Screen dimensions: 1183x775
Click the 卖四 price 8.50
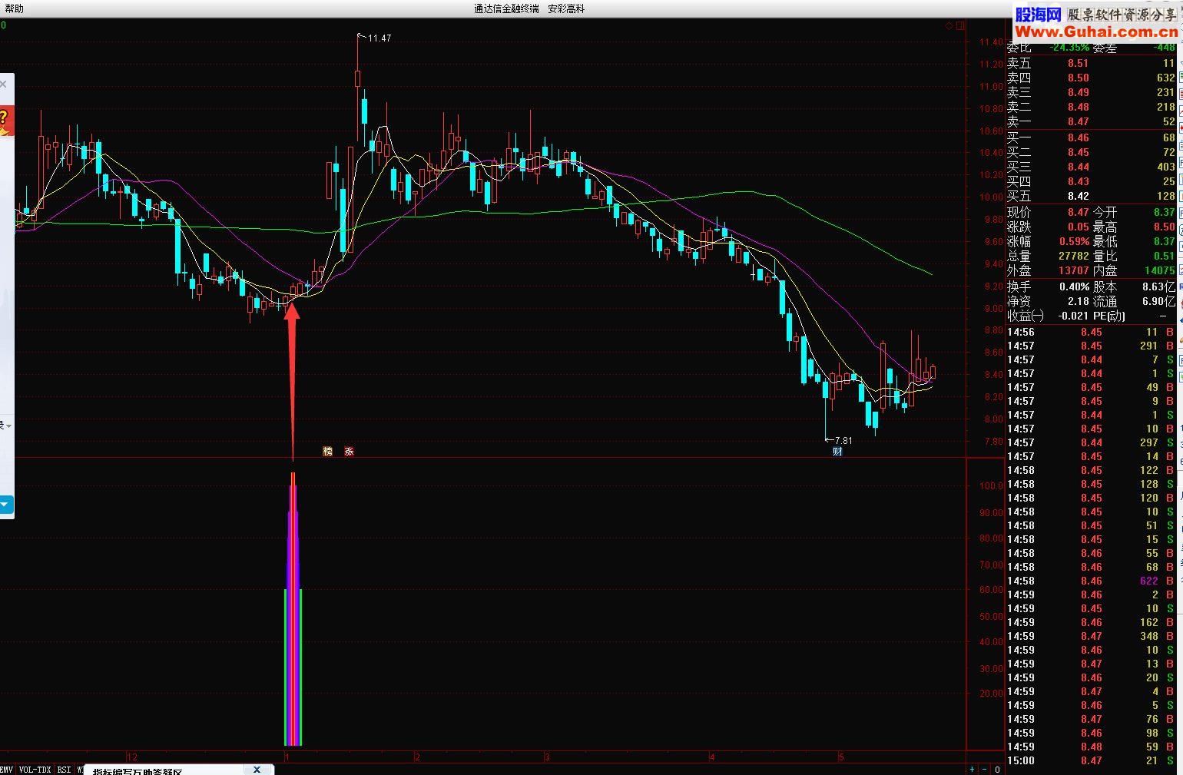coord(1078,78)
